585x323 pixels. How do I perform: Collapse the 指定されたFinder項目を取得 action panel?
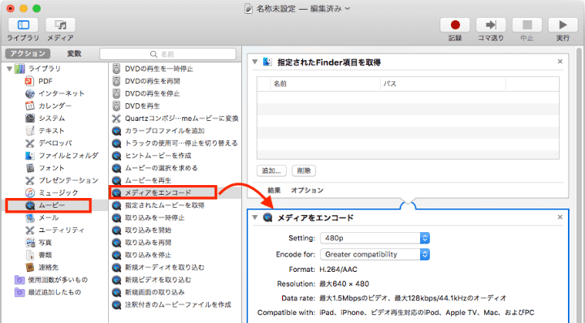255,62
